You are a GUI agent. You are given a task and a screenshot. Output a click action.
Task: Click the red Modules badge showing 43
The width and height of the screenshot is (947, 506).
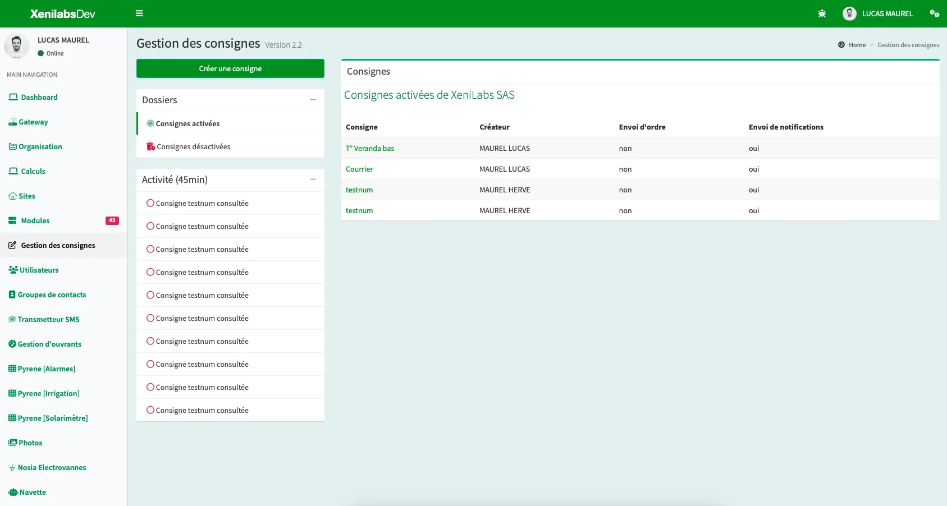(112, 220)
